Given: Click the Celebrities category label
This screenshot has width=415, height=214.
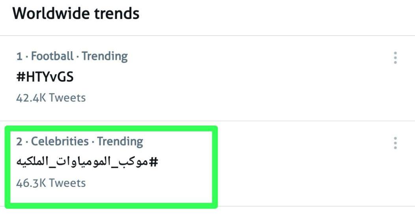Looking at the screenshot, I should (x=60, y=141).
